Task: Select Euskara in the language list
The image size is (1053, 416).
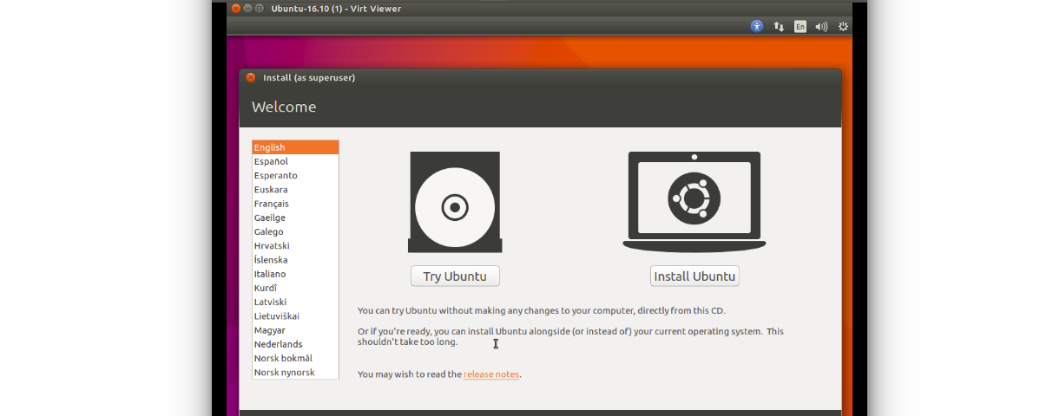Action: pyautogui.click(x=295, y=189)
